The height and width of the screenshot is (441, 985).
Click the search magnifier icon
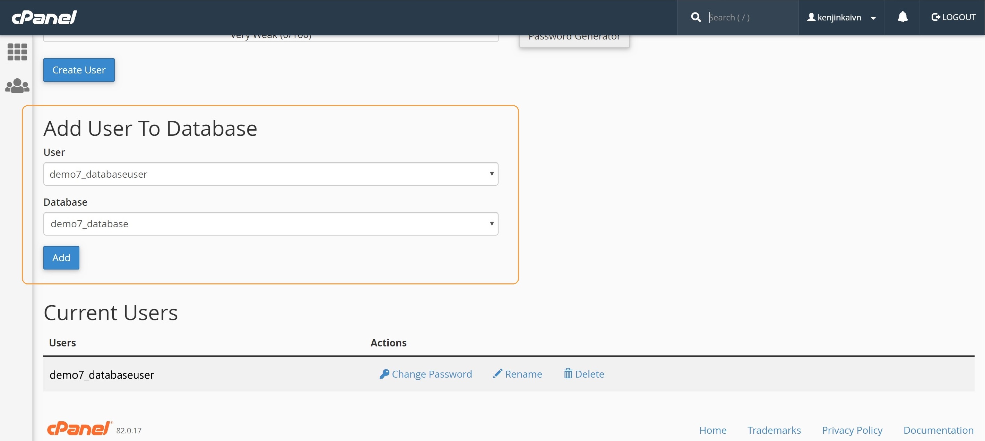[696, 17]
